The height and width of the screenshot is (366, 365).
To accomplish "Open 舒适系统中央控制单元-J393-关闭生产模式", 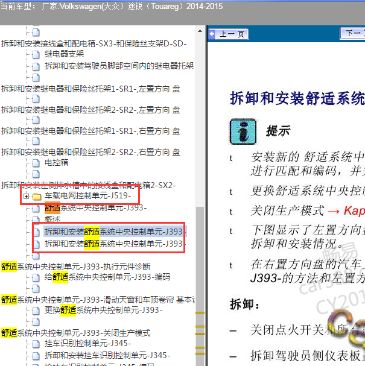I will point(76,333).
